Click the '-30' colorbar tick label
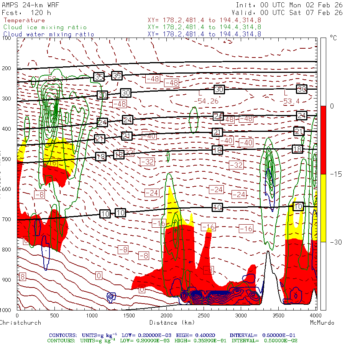 point(336,242)
